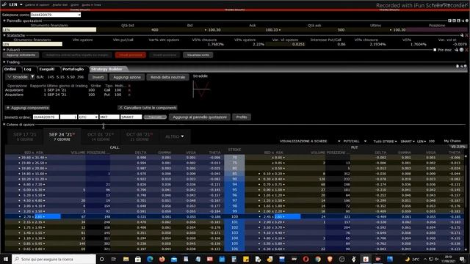Collapse the Statistiche section
Viewport: 470px width, 264px height.
point(4,35)
